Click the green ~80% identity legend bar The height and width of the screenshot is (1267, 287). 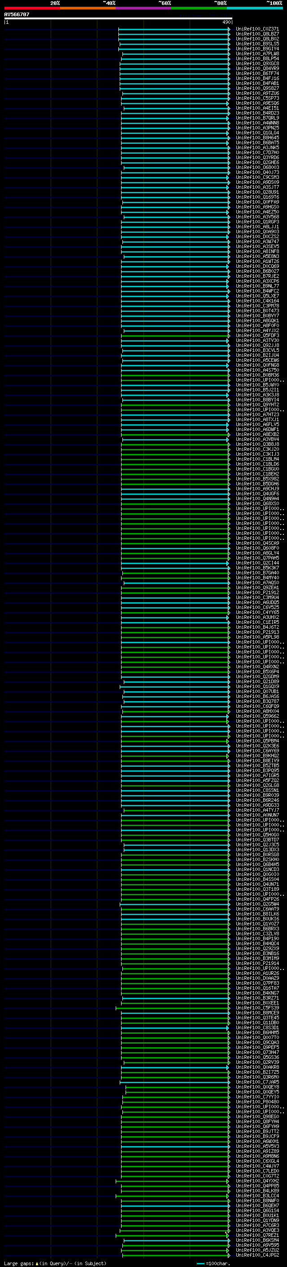[x=199, y=8]
